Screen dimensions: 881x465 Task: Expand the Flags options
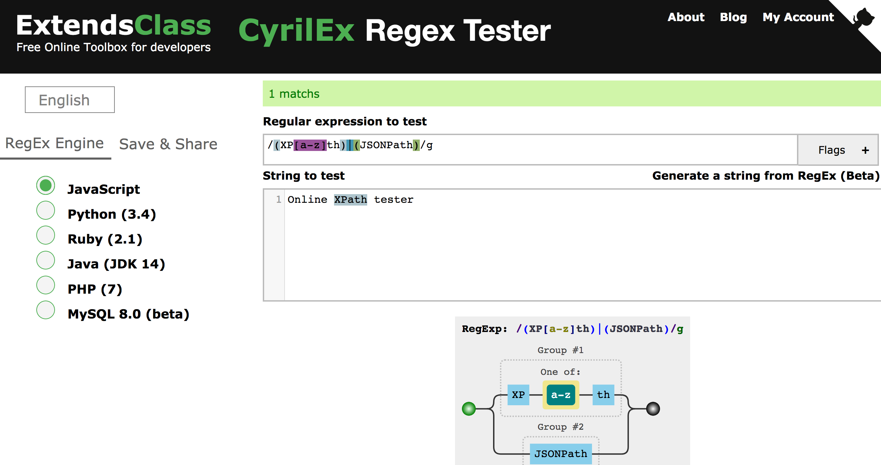pos(838,150)
